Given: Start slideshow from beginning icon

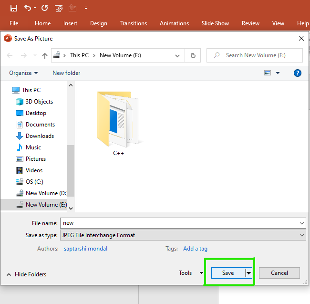Looking at the screenshot, I should pos(59,8).
